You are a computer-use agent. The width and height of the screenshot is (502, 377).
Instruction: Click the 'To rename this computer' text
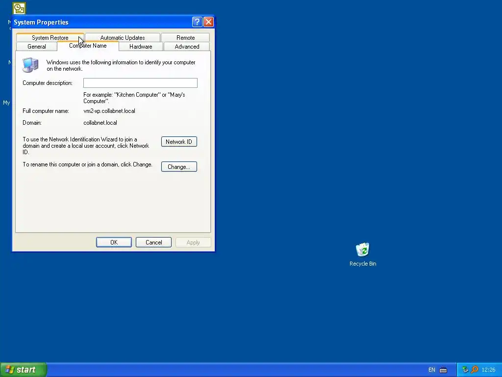tap(87, 164)
